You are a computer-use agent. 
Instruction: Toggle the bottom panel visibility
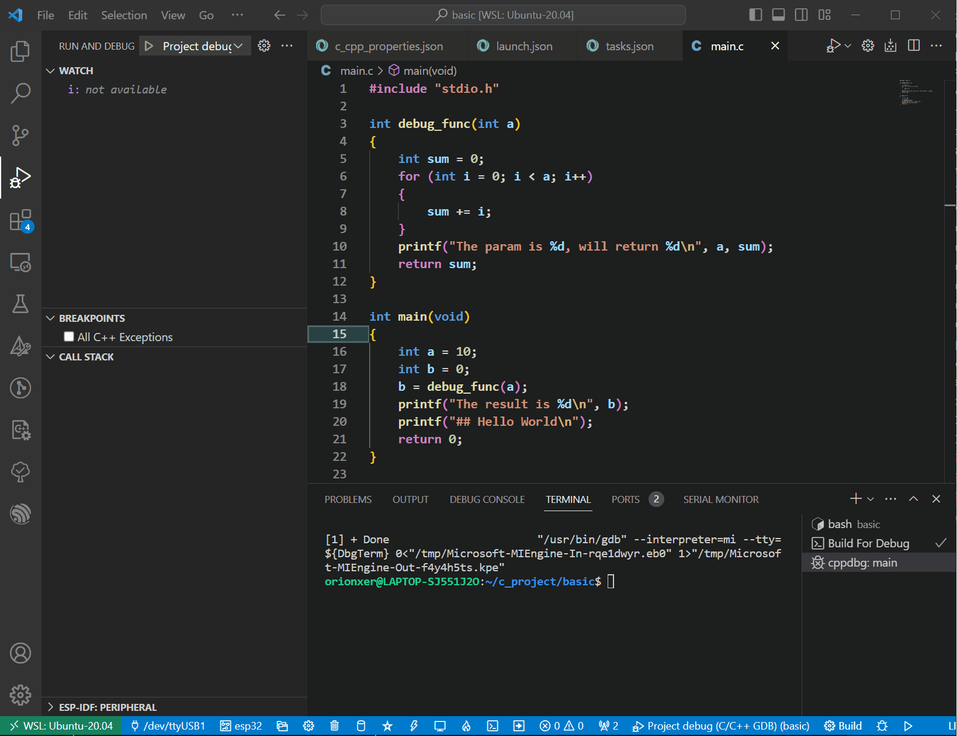click(x=778, y=15)
